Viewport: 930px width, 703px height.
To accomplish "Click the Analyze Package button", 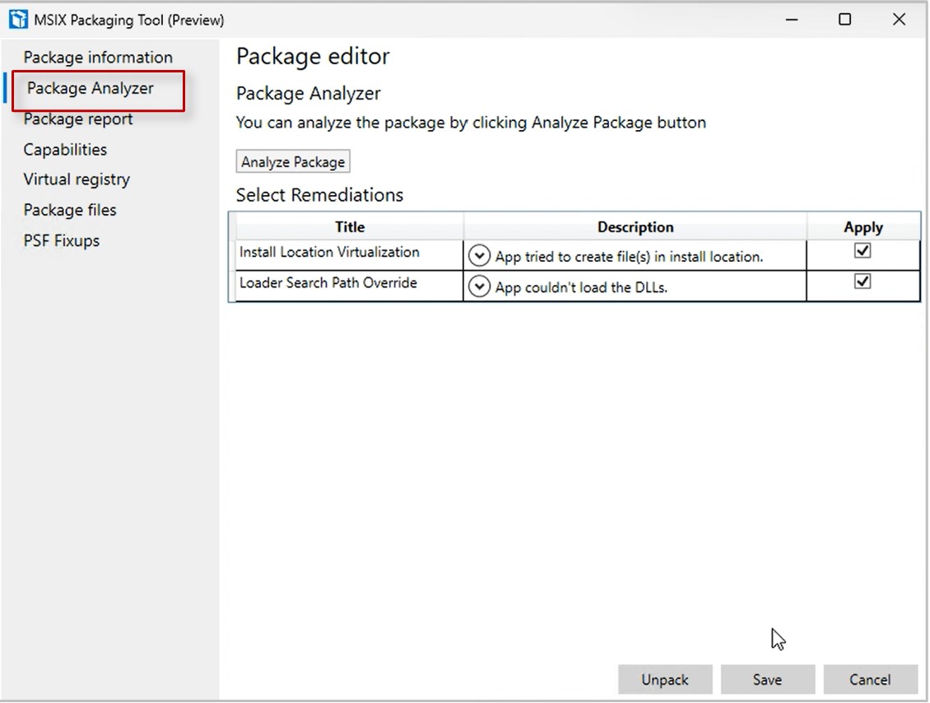I will point(293,161).
